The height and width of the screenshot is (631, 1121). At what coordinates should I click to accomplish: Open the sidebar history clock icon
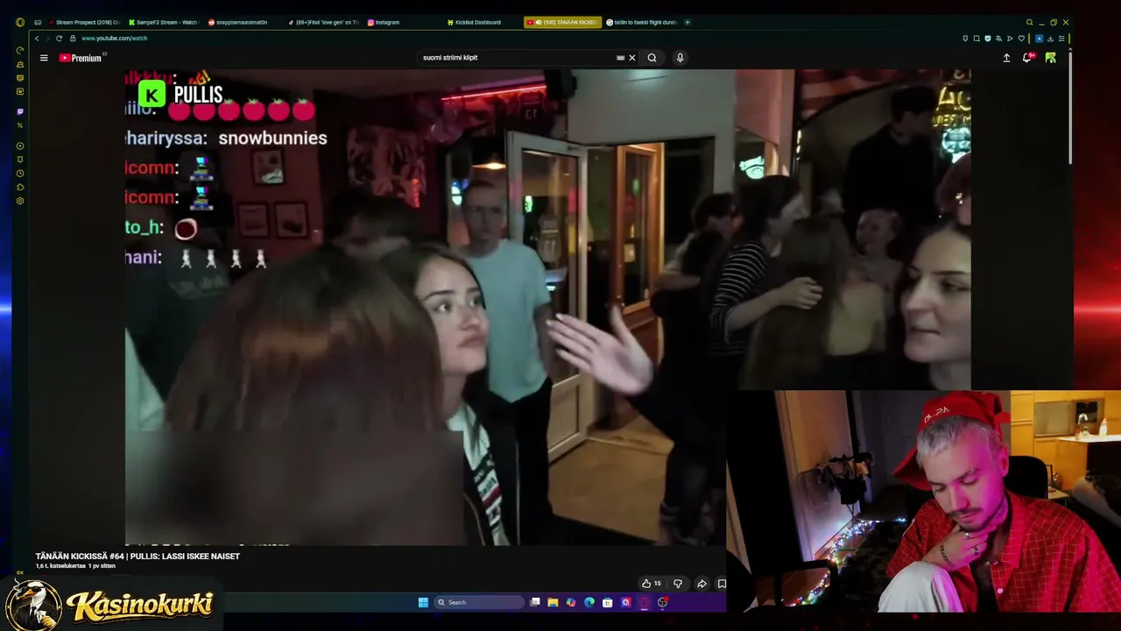[x=20, y=174]
